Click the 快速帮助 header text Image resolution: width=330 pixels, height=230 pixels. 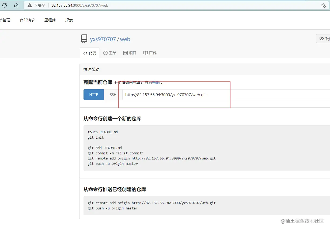(x=91, y=69)
